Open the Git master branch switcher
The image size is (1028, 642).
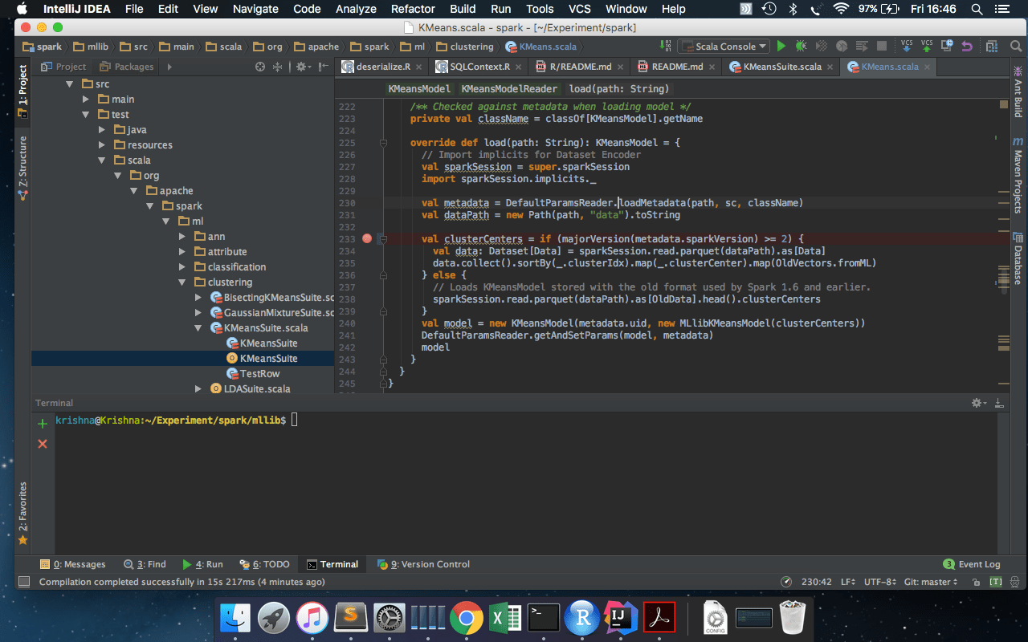click(929, 582)
